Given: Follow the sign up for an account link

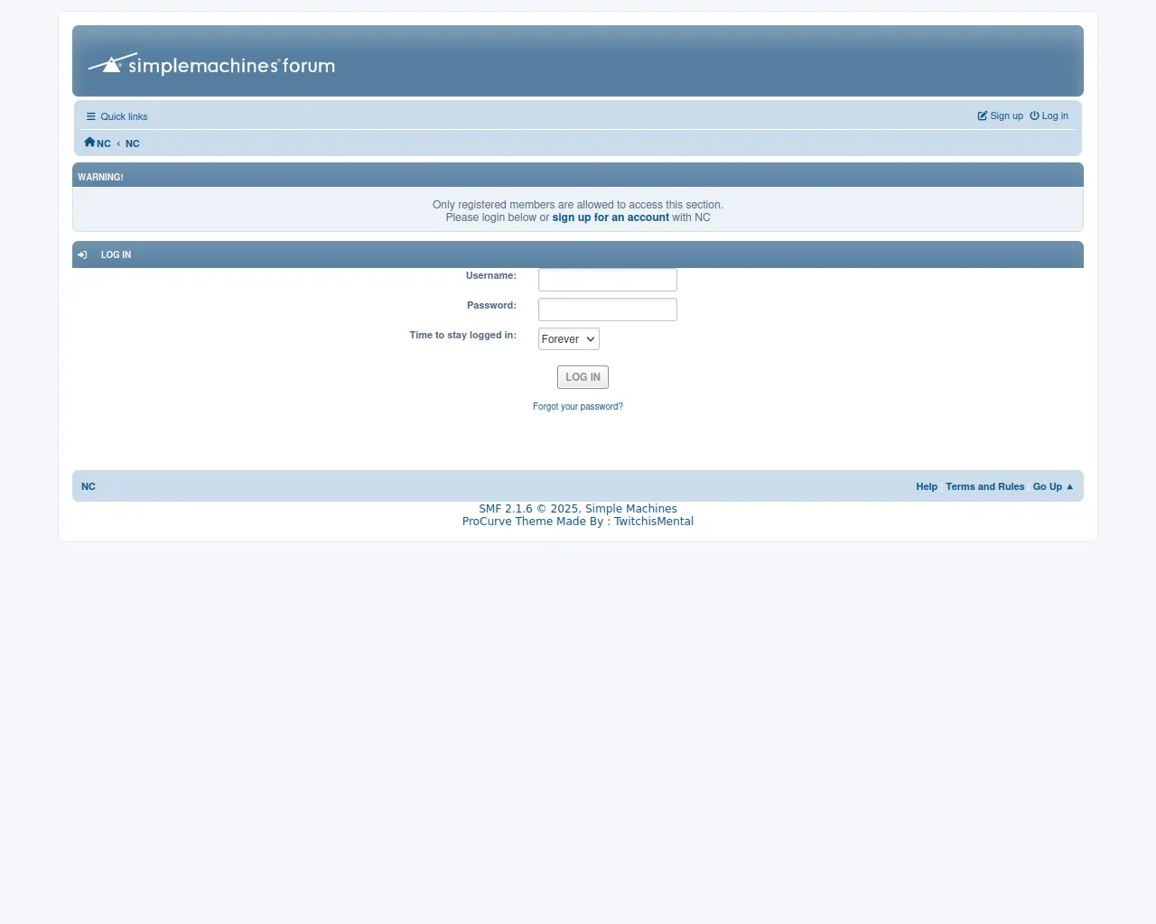Looking at the screenshot, I should coord(611,217).
